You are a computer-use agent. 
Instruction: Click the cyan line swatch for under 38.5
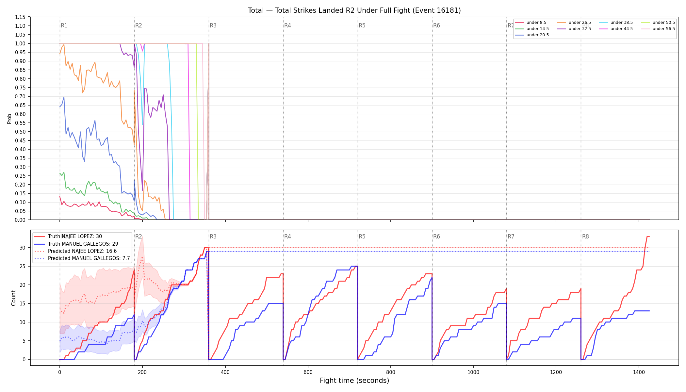[603, 23]
